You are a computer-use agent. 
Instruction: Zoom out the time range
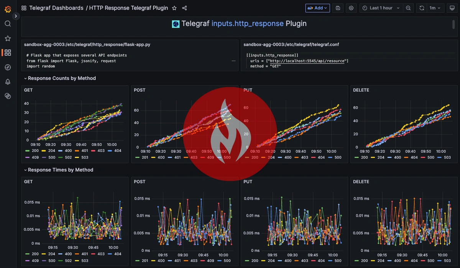pyautogui.click(x=408, y=8)
